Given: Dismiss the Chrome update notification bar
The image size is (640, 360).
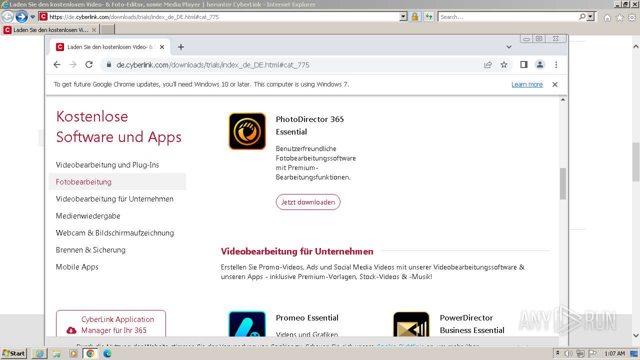Looking at the screenshot, I should (x=554, y=84).
